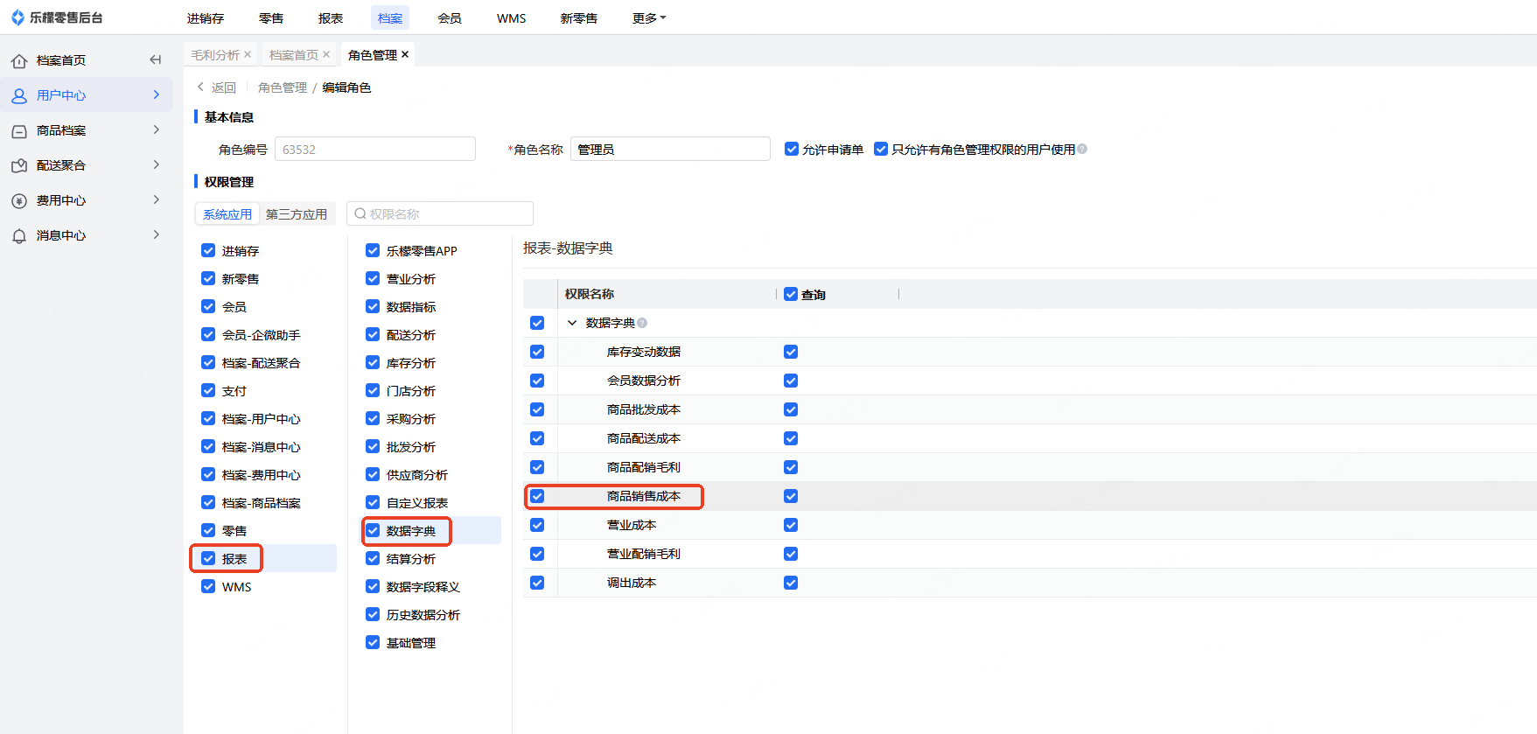Click the 配送聚合 sidebar icon
1537x734 pixels.
coord(19,166)
